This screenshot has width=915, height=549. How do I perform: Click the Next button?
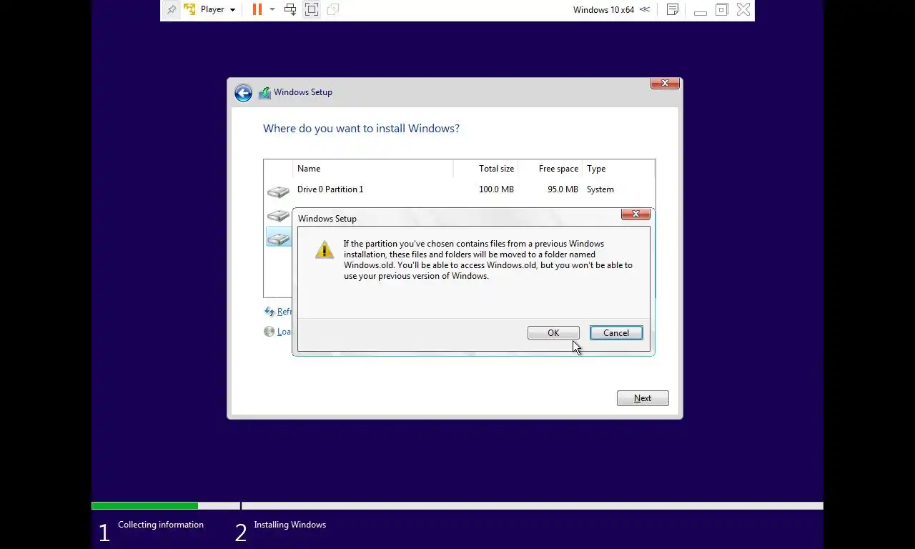point(643,398)
